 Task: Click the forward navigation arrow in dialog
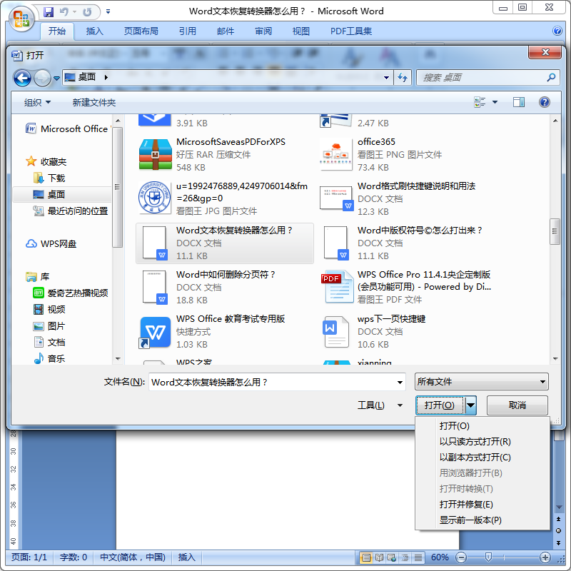pos(42,78)
